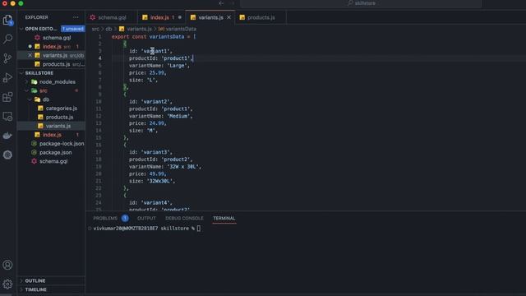Switch to the schema.gql tab

tap(112, 17)
